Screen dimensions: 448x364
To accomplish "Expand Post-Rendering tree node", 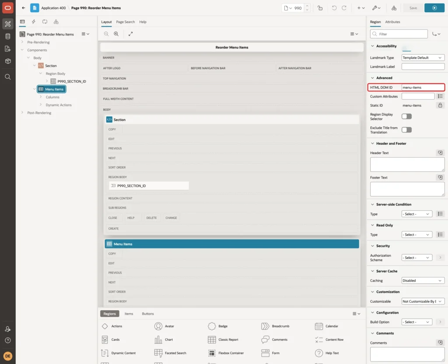I will point(22,112).
